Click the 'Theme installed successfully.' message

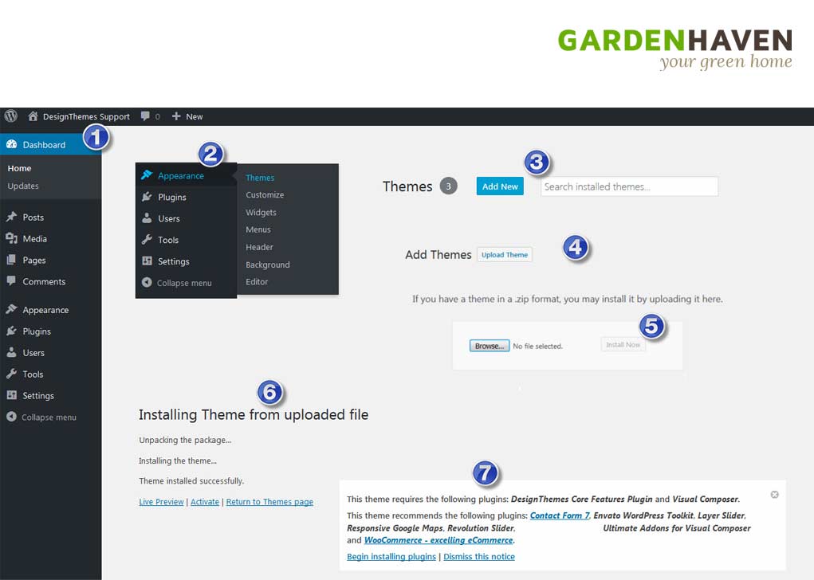[x=191, y=481]
